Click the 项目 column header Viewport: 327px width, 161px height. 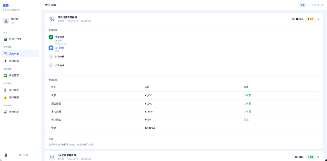[x=54, y=87]
